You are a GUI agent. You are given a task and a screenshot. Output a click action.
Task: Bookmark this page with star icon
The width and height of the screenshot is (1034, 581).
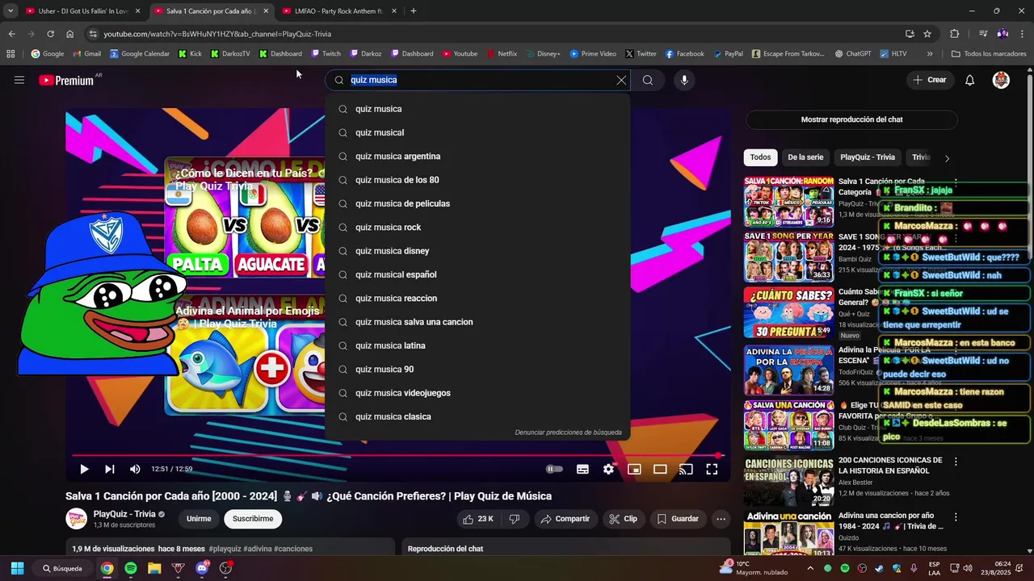927,34
